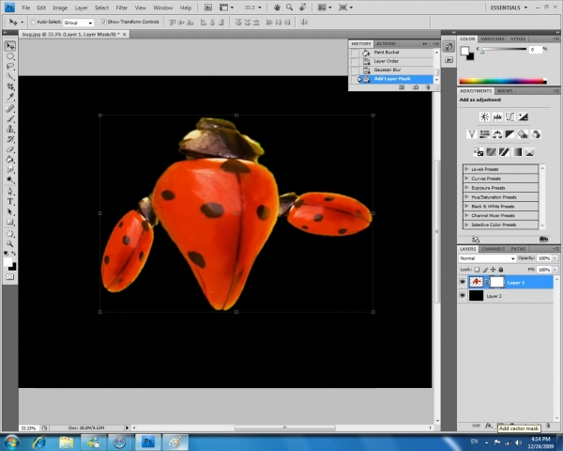Toggle lock position
This screenshot has width=563, height=451.
click(x=493, y=270)
